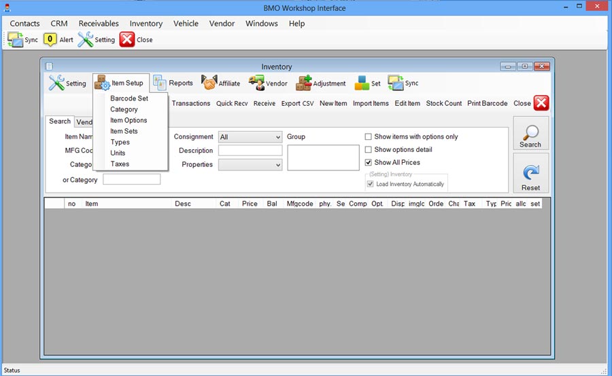Open the Consignment dropdown
The height and width of the screenshot is (376, 612).
click(x=250, y=137)
